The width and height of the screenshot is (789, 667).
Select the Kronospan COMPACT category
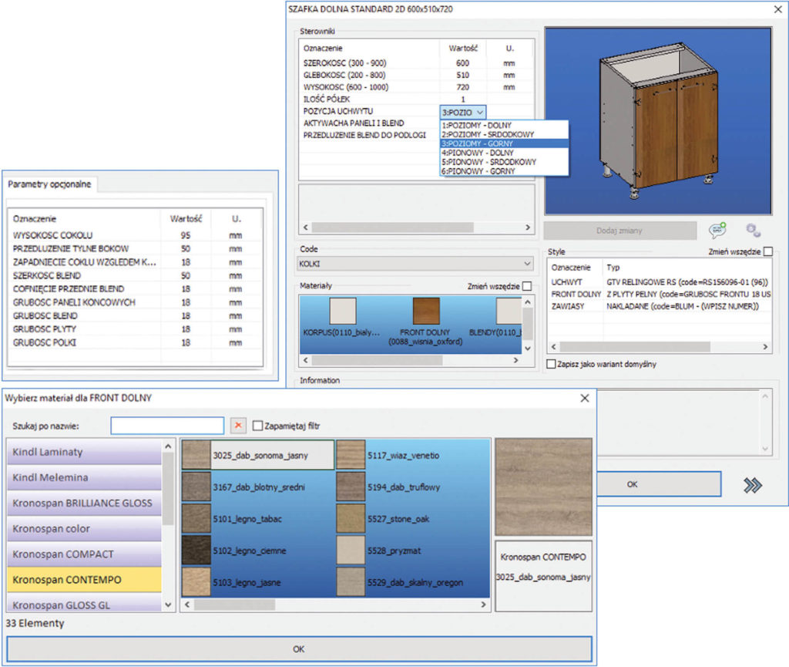pyautogui.click(x=84, y=554)
